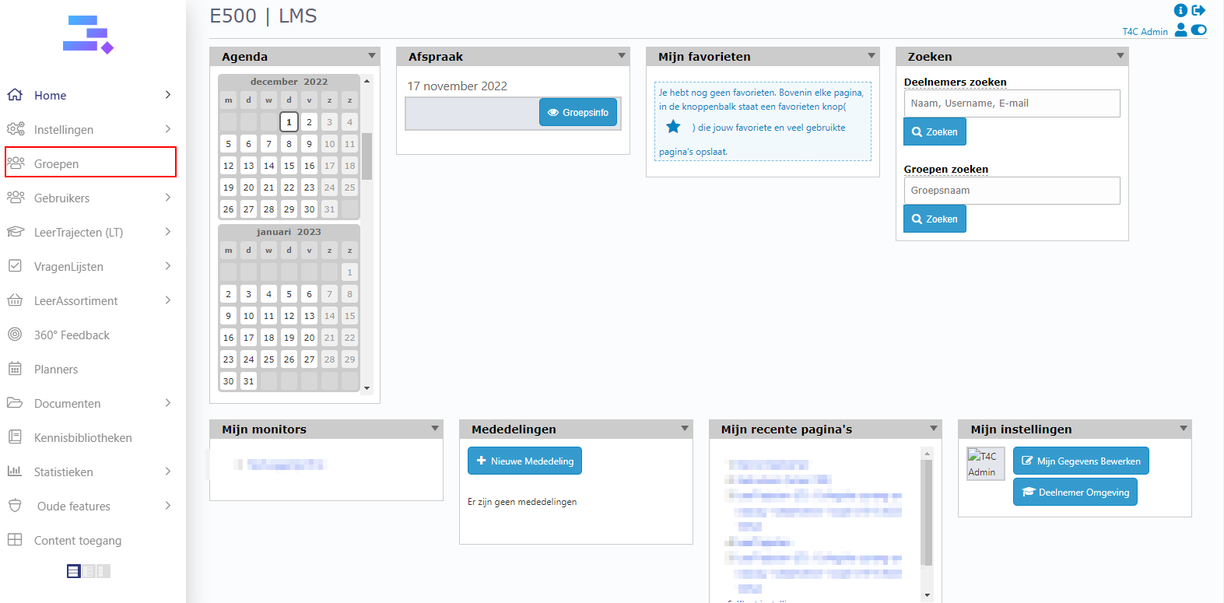The image size is (1224, 603).
Task: Open the user profile icon beside T4C Admin
Action: [1180, 30]
